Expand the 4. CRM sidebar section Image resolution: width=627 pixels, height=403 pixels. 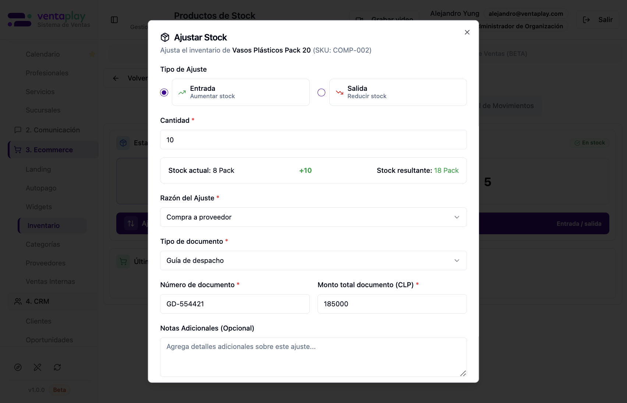53,302
